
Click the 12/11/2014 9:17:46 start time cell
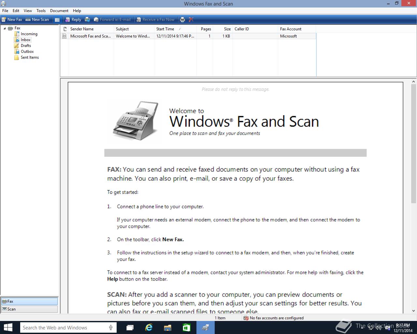(175, 36)
